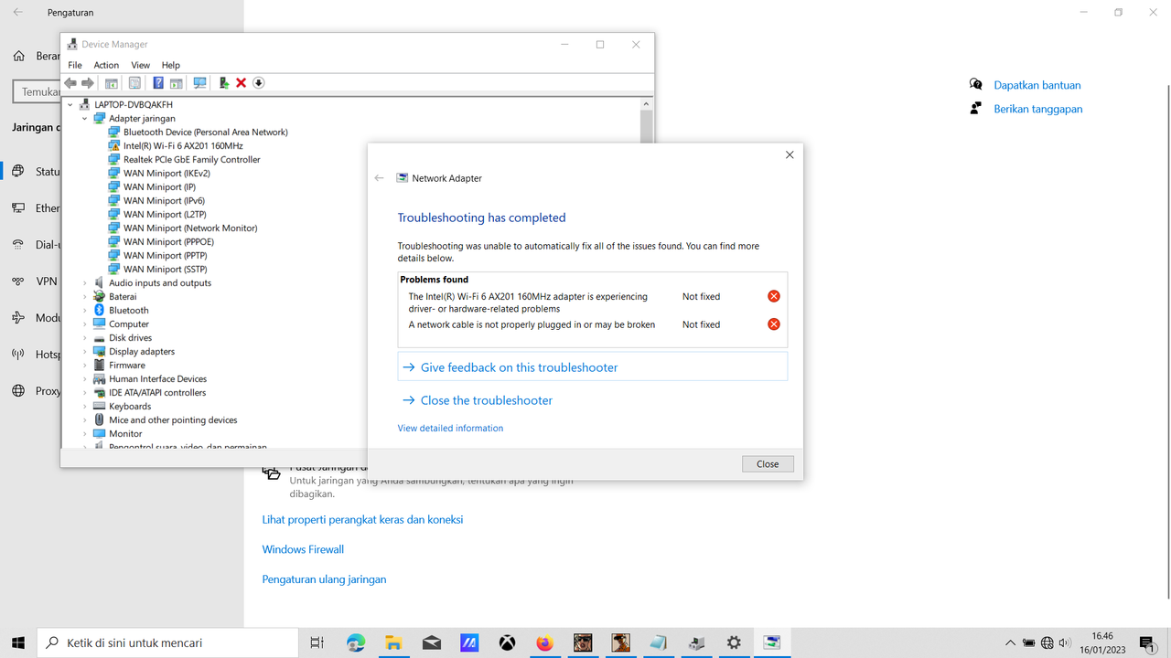The height and width of the screenshot is (658, 1171).
Task: Expand the Bluetooth category
Action: [85, 311]
